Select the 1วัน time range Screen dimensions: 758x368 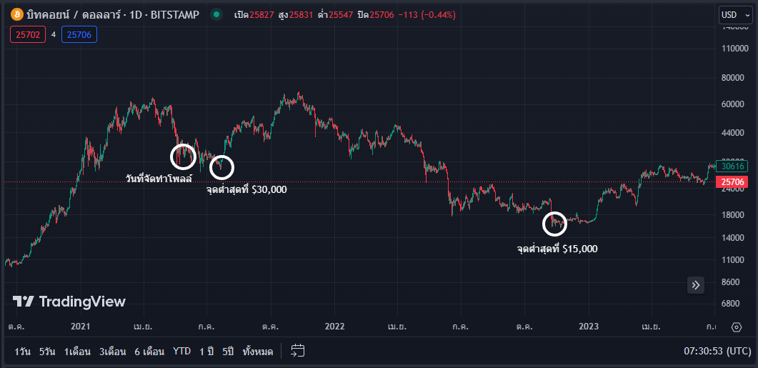point(23,352)
